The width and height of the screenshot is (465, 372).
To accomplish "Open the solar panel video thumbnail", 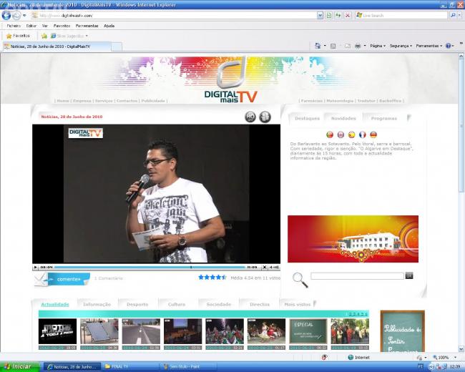I will point(99,331).
